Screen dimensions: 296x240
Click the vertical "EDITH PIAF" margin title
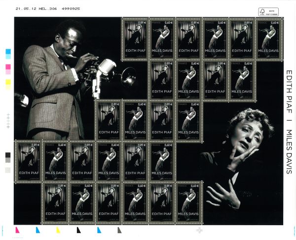(289, 92)
